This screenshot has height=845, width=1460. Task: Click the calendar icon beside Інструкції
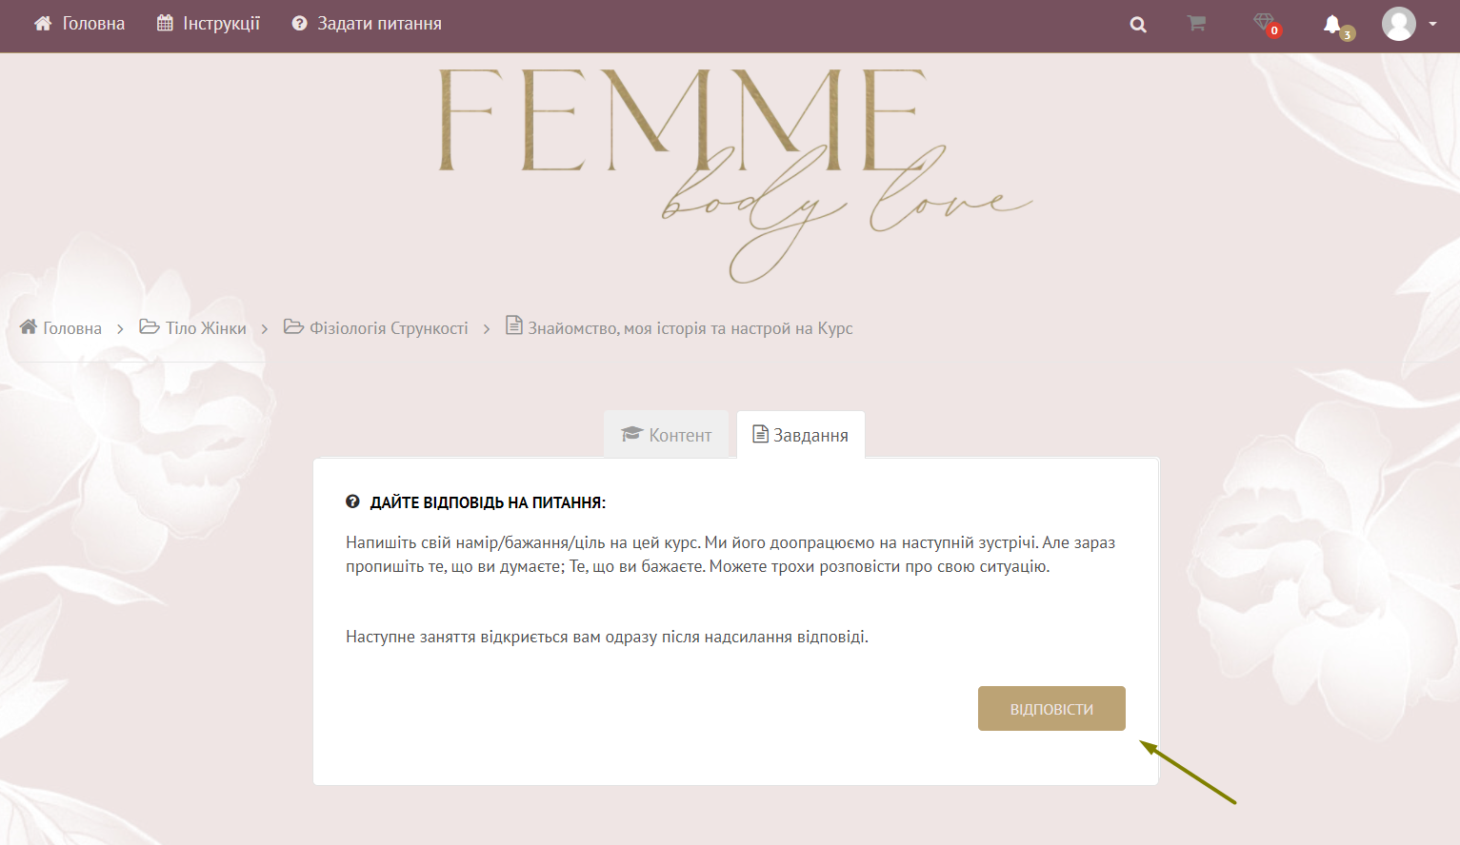click(x=165, y=23)
